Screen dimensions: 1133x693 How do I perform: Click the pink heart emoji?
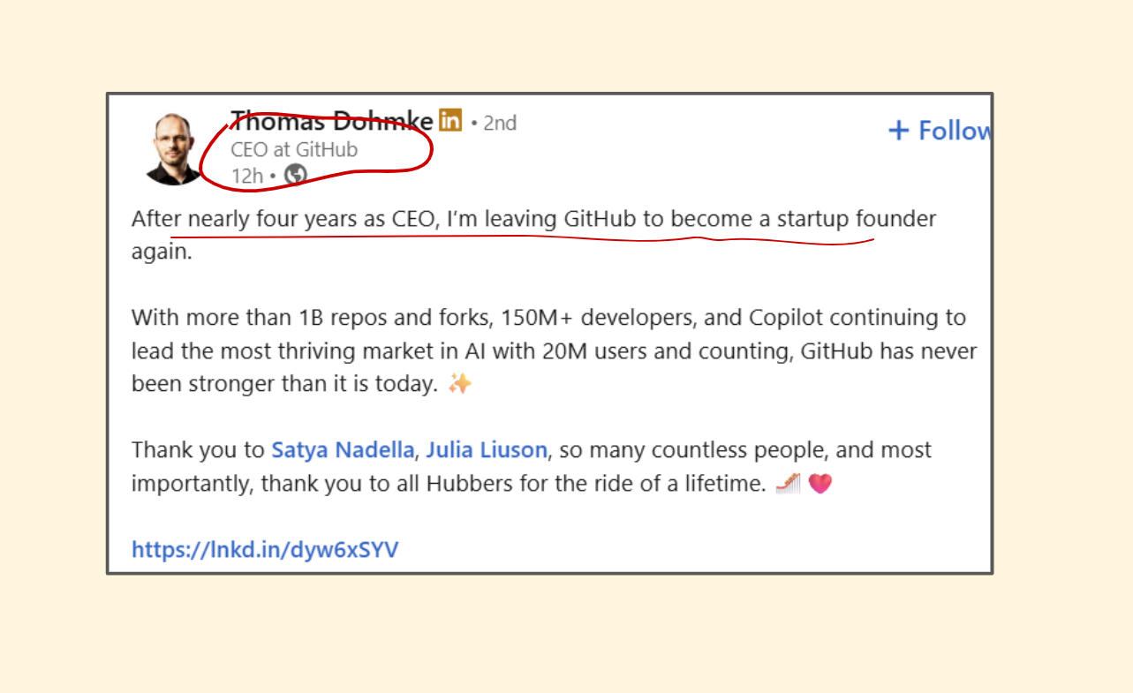click(x=820, y=484)
